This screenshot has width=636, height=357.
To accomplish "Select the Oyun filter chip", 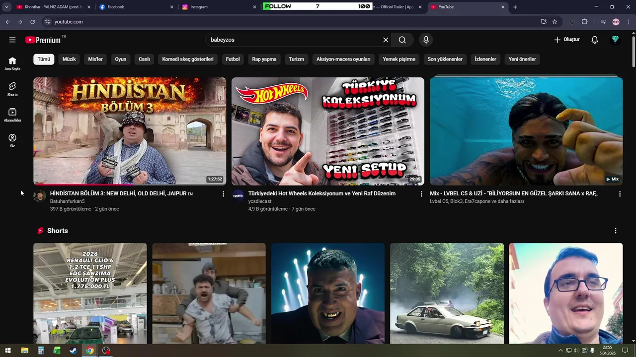I will click(121, 59).
